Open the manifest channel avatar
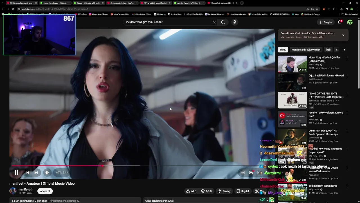Image resolution: width=360 pixels, height=203 pixels. pyautogui.click(x=13, y=191)
